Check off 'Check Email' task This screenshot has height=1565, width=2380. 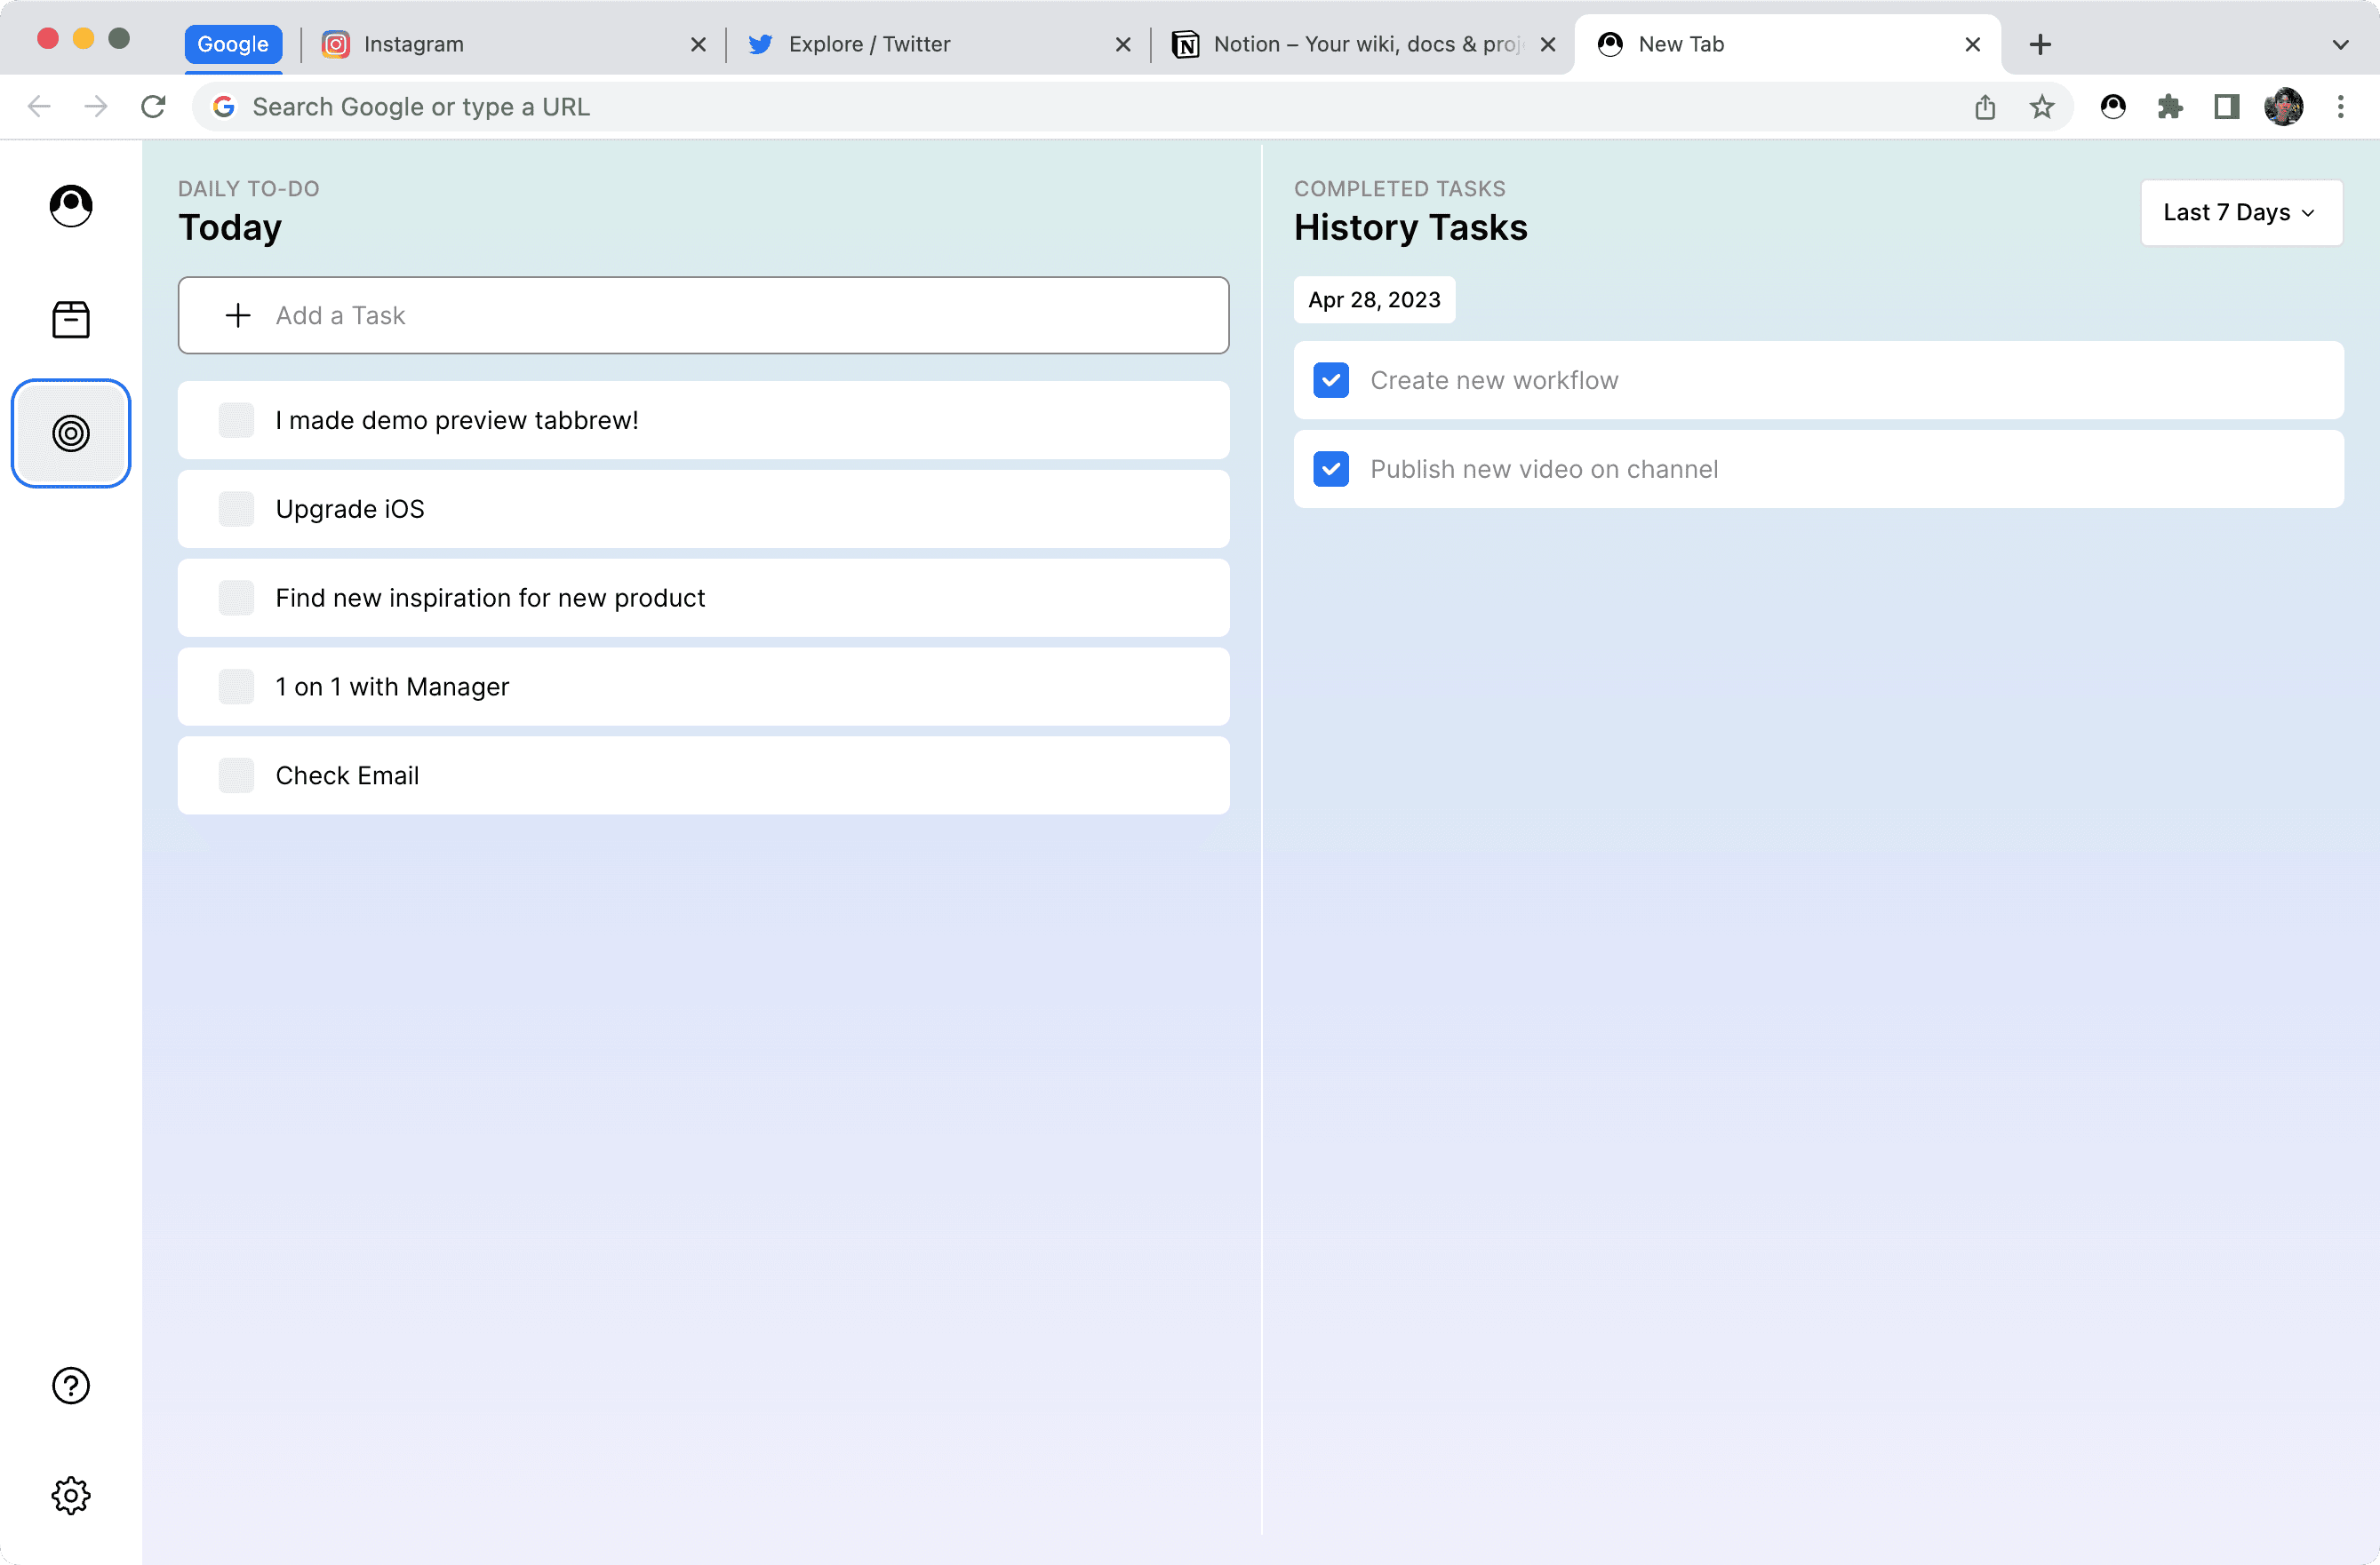click(x=237, y=775)
